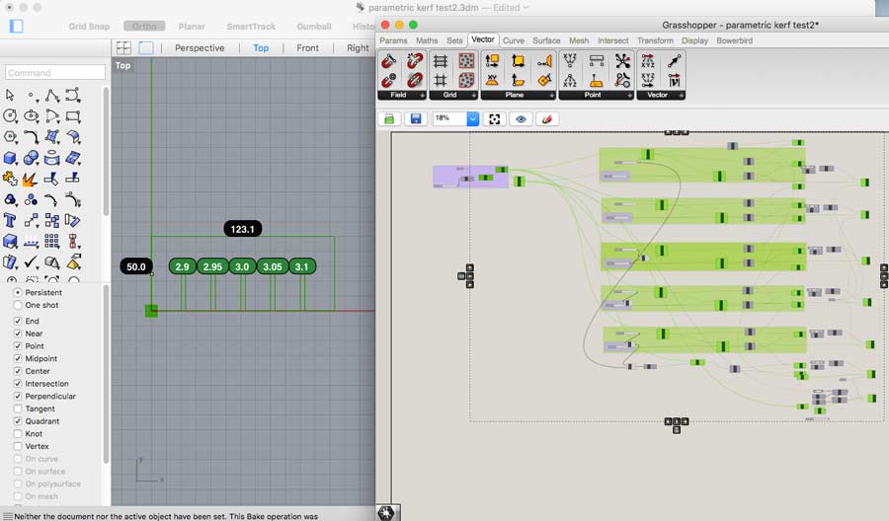
Task: Click the zoom extents canvas icon
Action: [496, 118]
